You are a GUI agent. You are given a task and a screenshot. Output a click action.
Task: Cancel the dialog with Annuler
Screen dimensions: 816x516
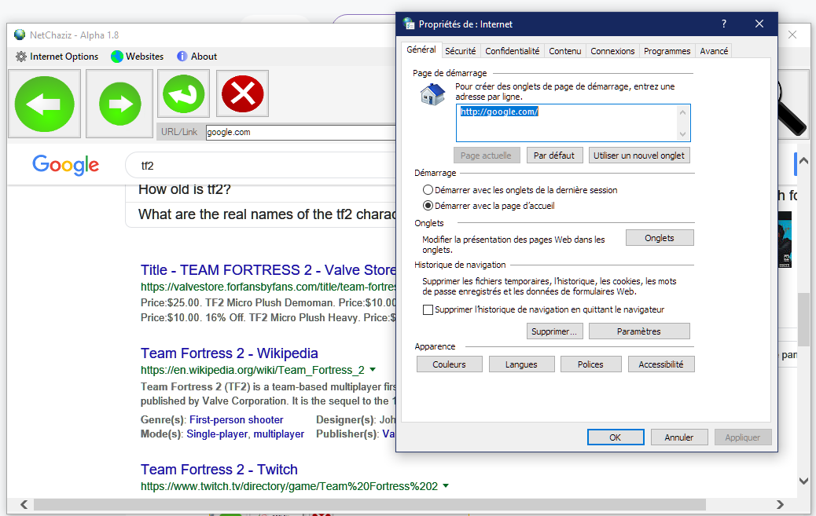679,437
